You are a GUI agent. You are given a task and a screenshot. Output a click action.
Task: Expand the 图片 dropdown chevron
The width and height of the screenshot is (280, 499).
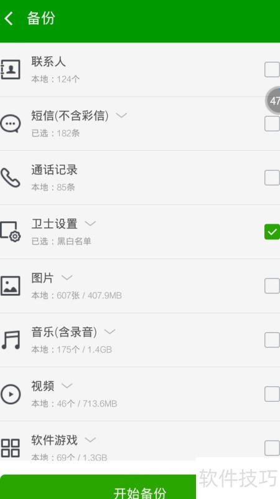[x=67, y=277]
